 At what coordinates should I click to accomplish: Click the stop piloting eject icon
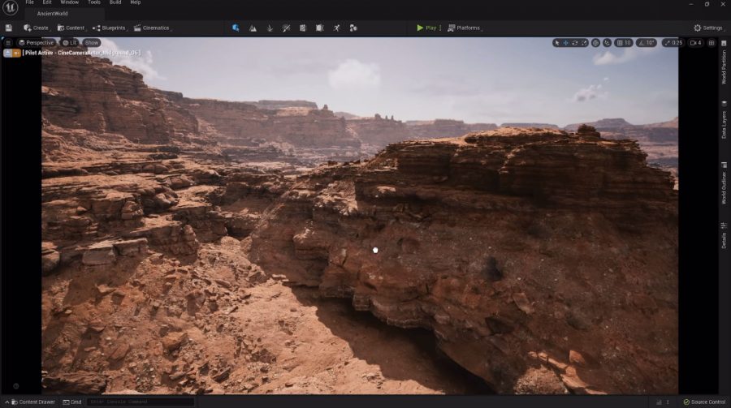(x=7, y=53)
